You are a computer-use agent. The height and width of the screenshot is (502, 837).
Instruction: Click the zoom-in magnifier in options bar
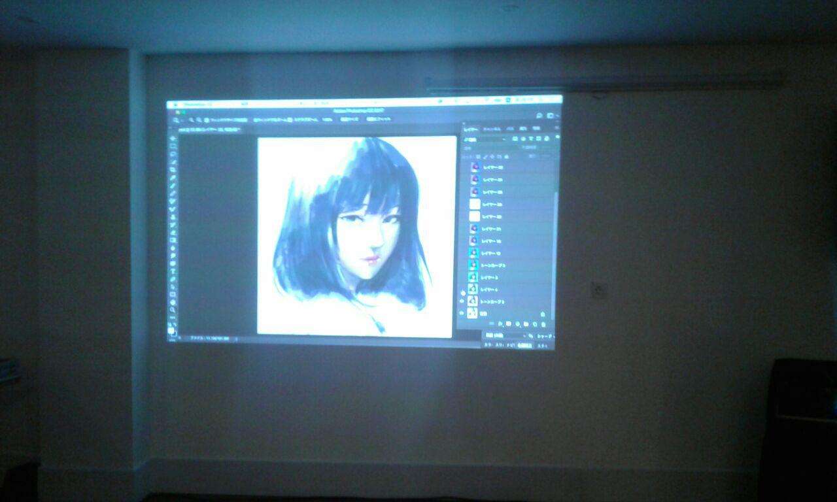coord(191,120)
